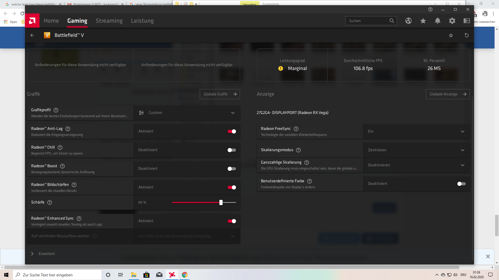The image size is (499, 280).
Task: Disable Radeon Anti-Lag toggle
Action: pyautogui.click(x=232, y=131)
